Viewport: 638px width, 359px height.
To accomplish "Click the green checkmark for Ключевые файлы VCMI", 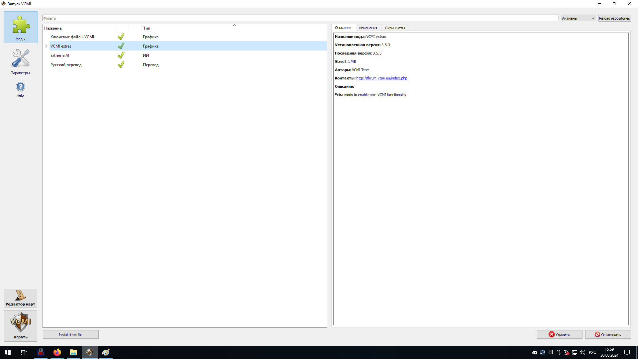I will [121, 37].
